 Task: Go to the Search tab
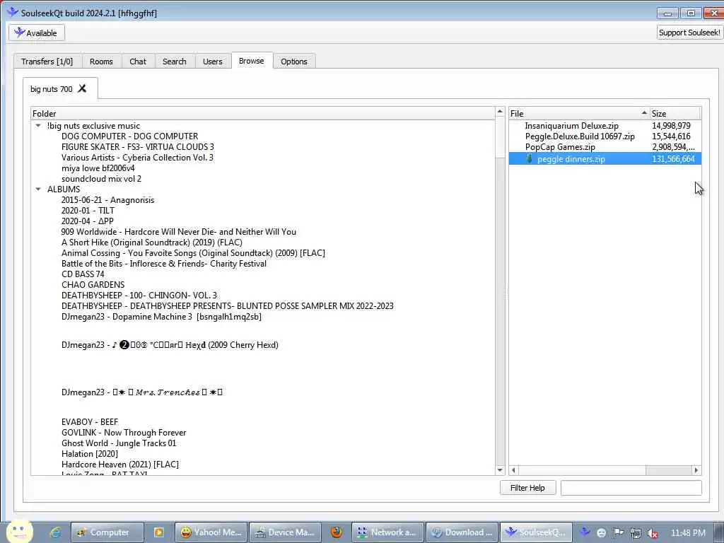[x=175, y=62]
